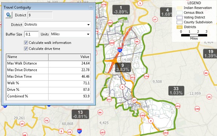Click the route 176 marker on map
This screenshot has height=136, width=217.
[104, 5]
